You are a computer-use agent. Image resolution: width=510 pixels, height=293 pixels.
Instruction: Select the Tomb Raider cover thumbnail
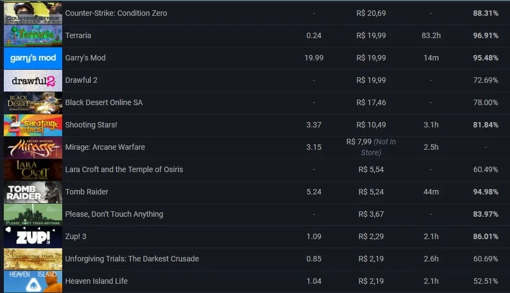tap(33, 192)
